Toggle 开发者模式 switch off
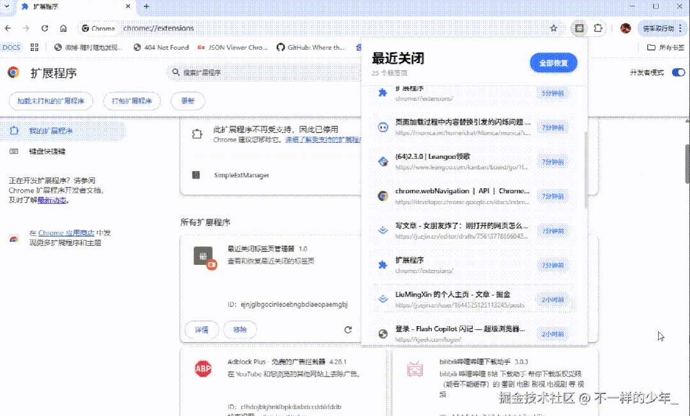 pos(678,73)
